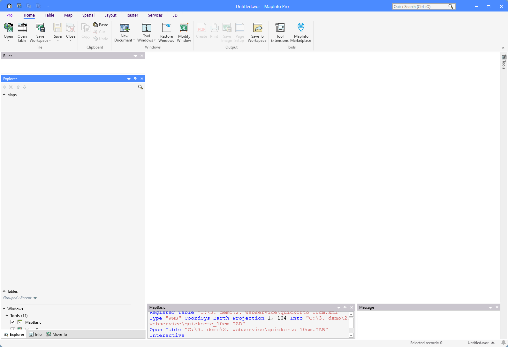Uncheck the MapBasic window checkbox
The height and width of the screenshot is (347, 508).
coord(13,322)
